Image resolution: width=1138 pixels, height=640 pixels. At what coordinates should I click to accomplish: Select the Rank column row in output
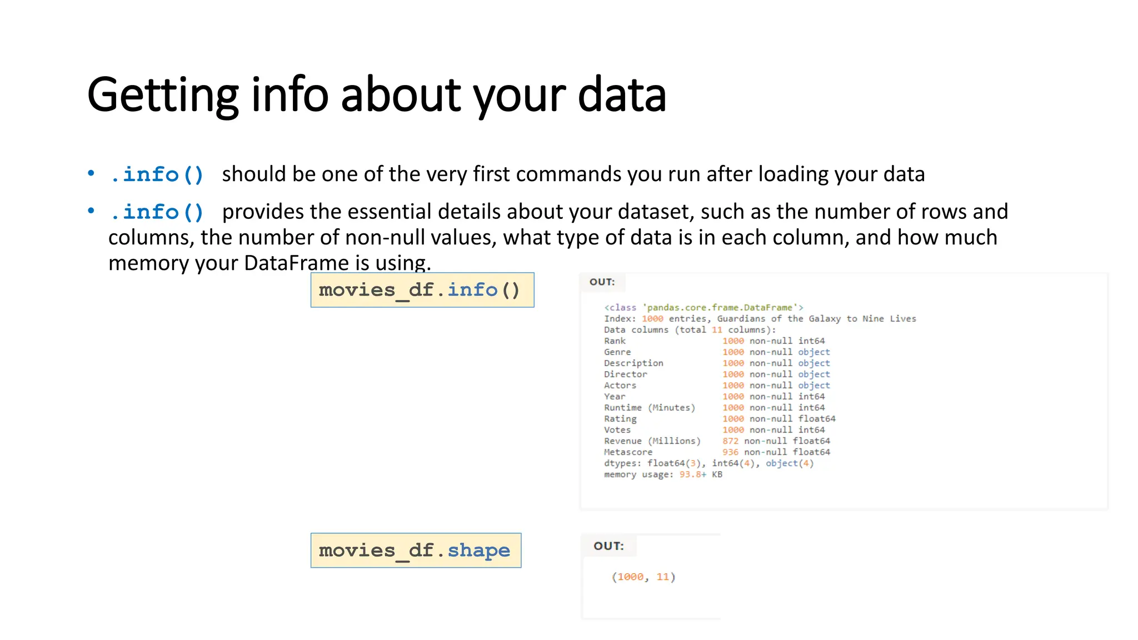coord(715,341)
